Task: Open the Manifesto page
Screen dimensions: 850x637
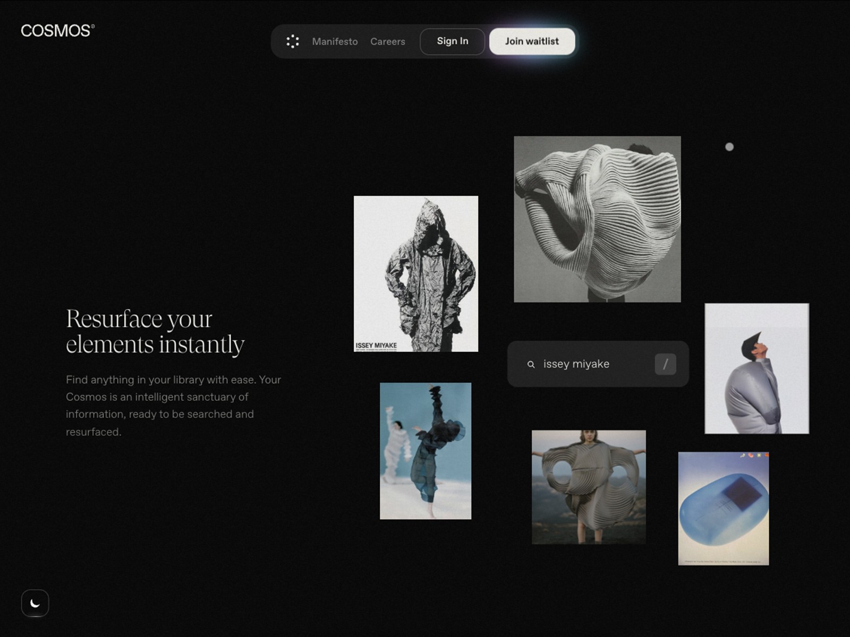Action: click(335, 41)
